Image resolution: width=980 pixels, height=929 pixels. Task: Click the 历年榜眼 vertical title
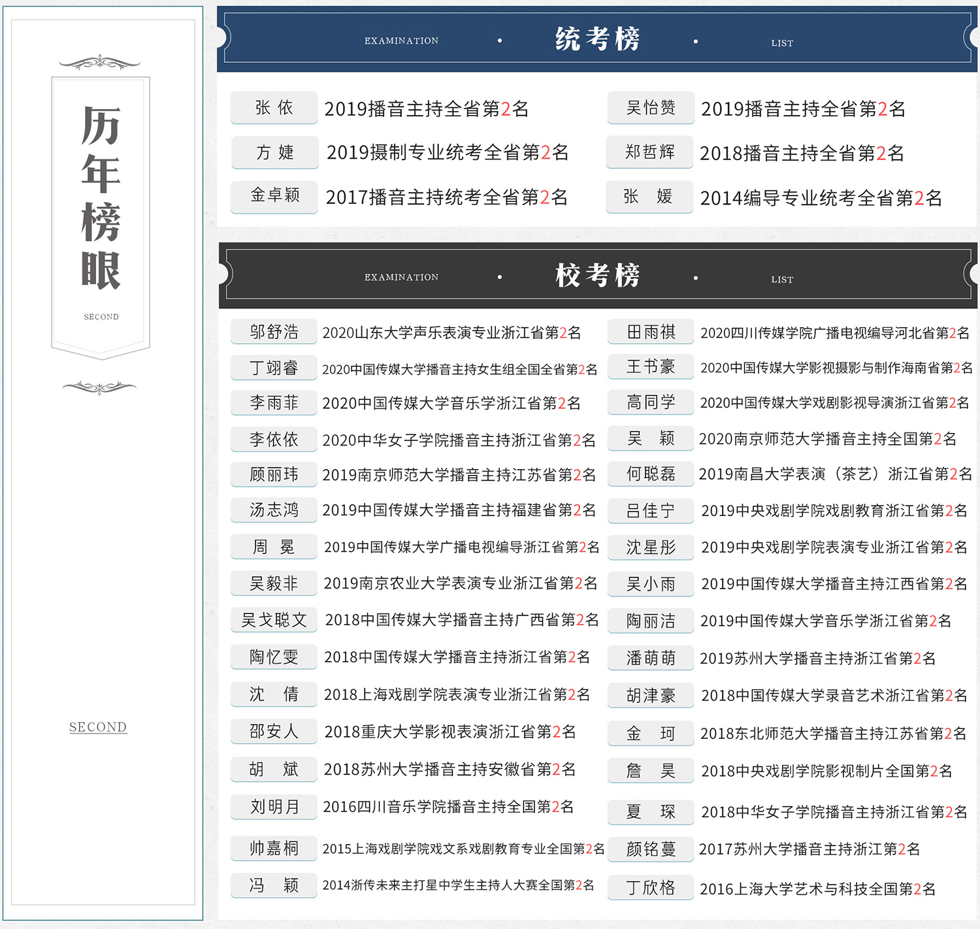click(x=101, y=197)
